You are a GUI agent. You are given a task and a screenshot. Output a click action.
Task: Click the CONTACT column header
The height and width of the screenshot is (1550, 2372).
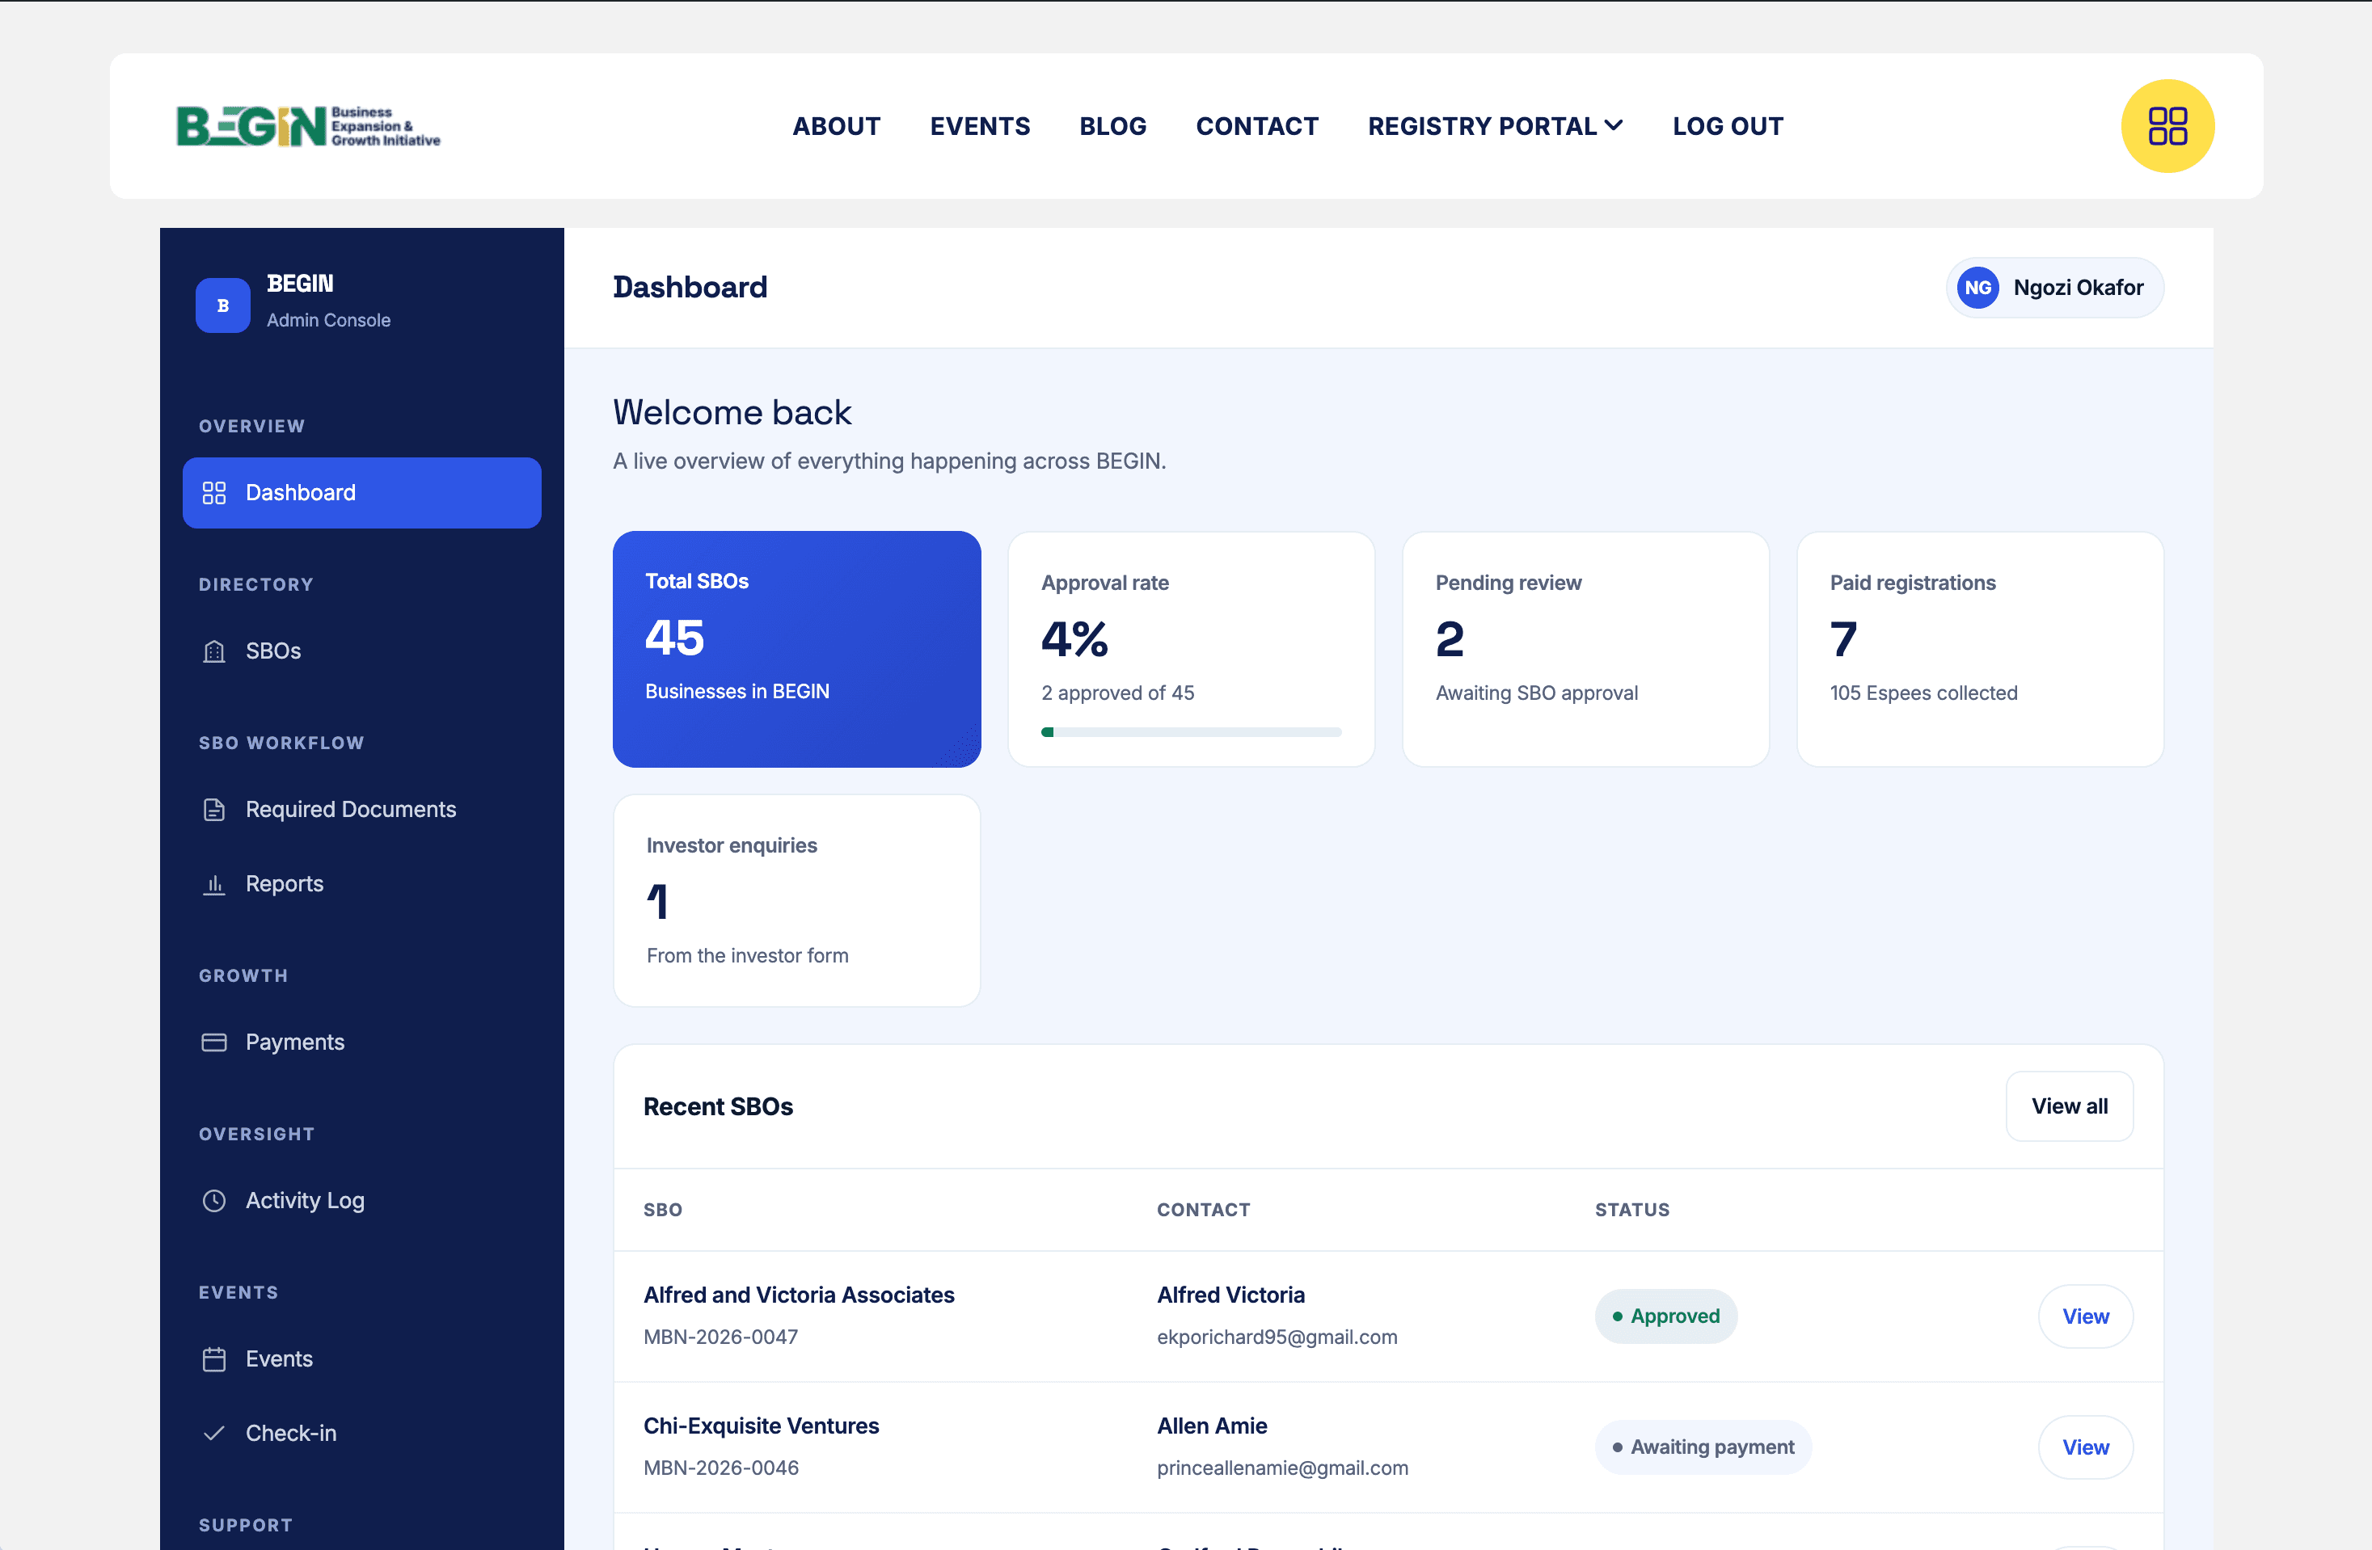(x=1203, y=1211)
